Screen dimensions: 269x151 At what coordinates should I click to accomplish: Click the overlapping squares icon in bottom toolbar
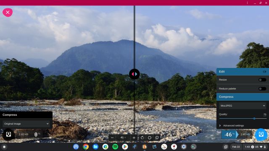(x=157, y=138)
